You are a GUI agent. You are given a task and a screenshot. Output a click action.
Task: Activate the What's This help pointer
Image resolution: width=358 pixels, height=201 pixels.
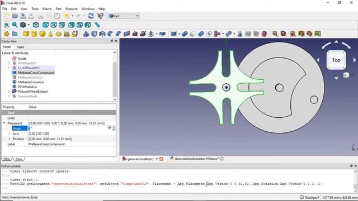click(x=101, y=16)
